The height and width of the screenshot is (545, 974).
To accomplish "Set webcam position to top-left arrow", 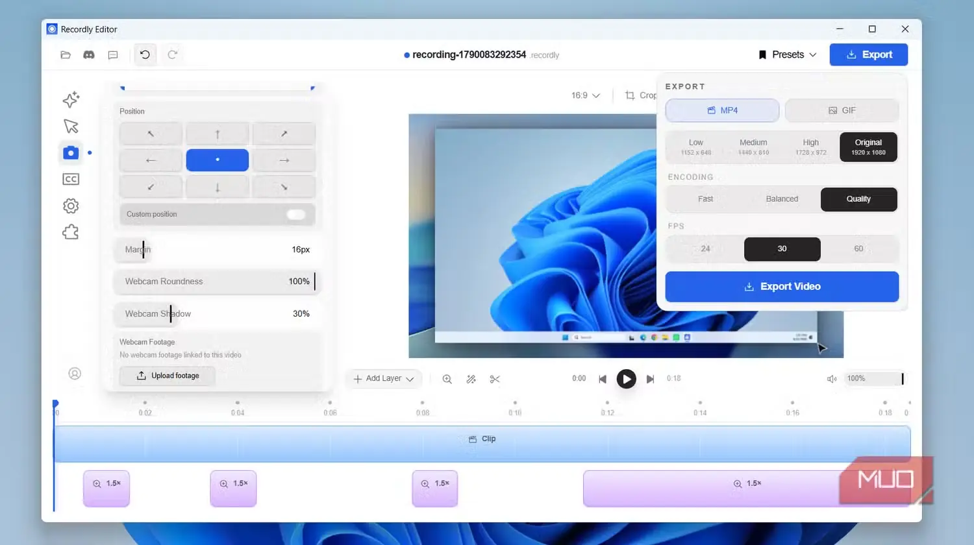I will 151,134.
